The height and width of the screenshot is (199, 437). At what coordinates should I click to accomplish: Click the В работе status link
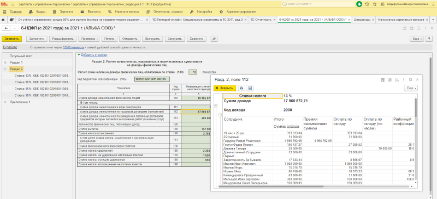pos(10,47)
